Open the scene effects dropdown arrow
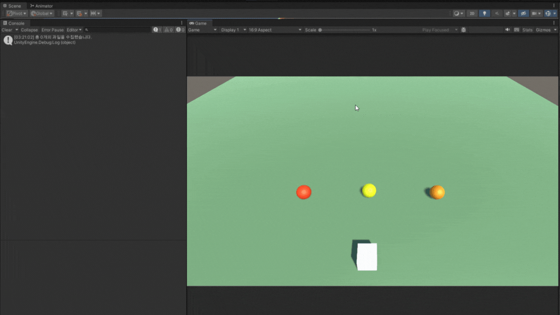Image resolution: width=560 pixels, height=315 pixels. point(514,14)
